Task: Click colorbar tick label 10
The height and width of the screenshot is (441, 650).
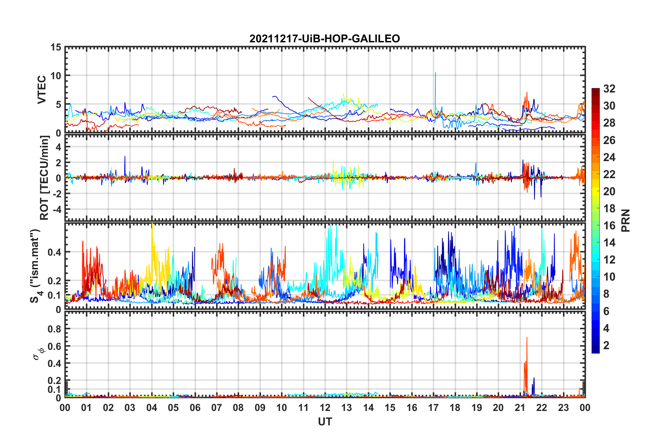Action: coord(609,277)
